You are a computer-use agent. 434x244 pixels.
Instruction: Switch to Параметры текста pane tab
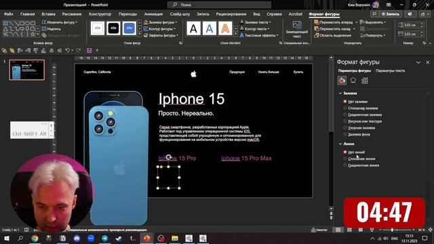391,70
